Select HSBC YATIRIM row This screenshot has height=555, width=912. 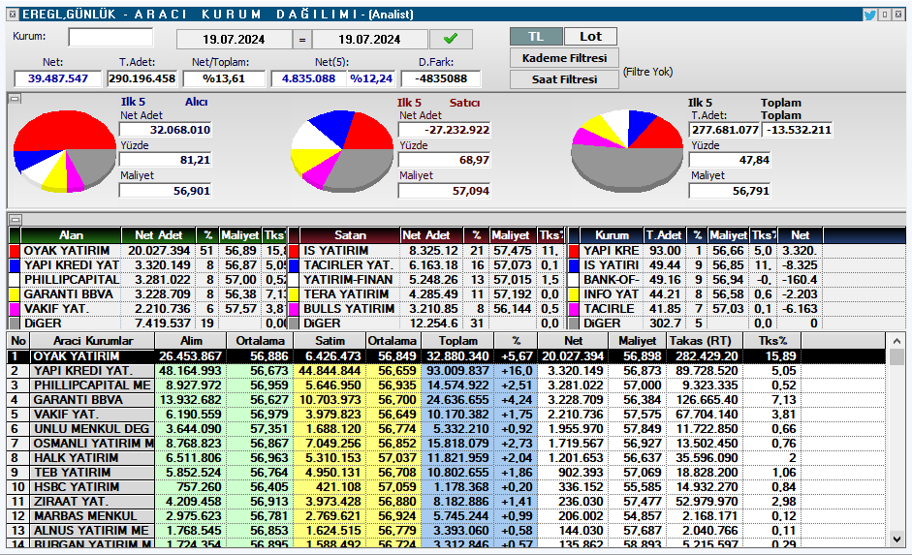[x=446, y=487]
